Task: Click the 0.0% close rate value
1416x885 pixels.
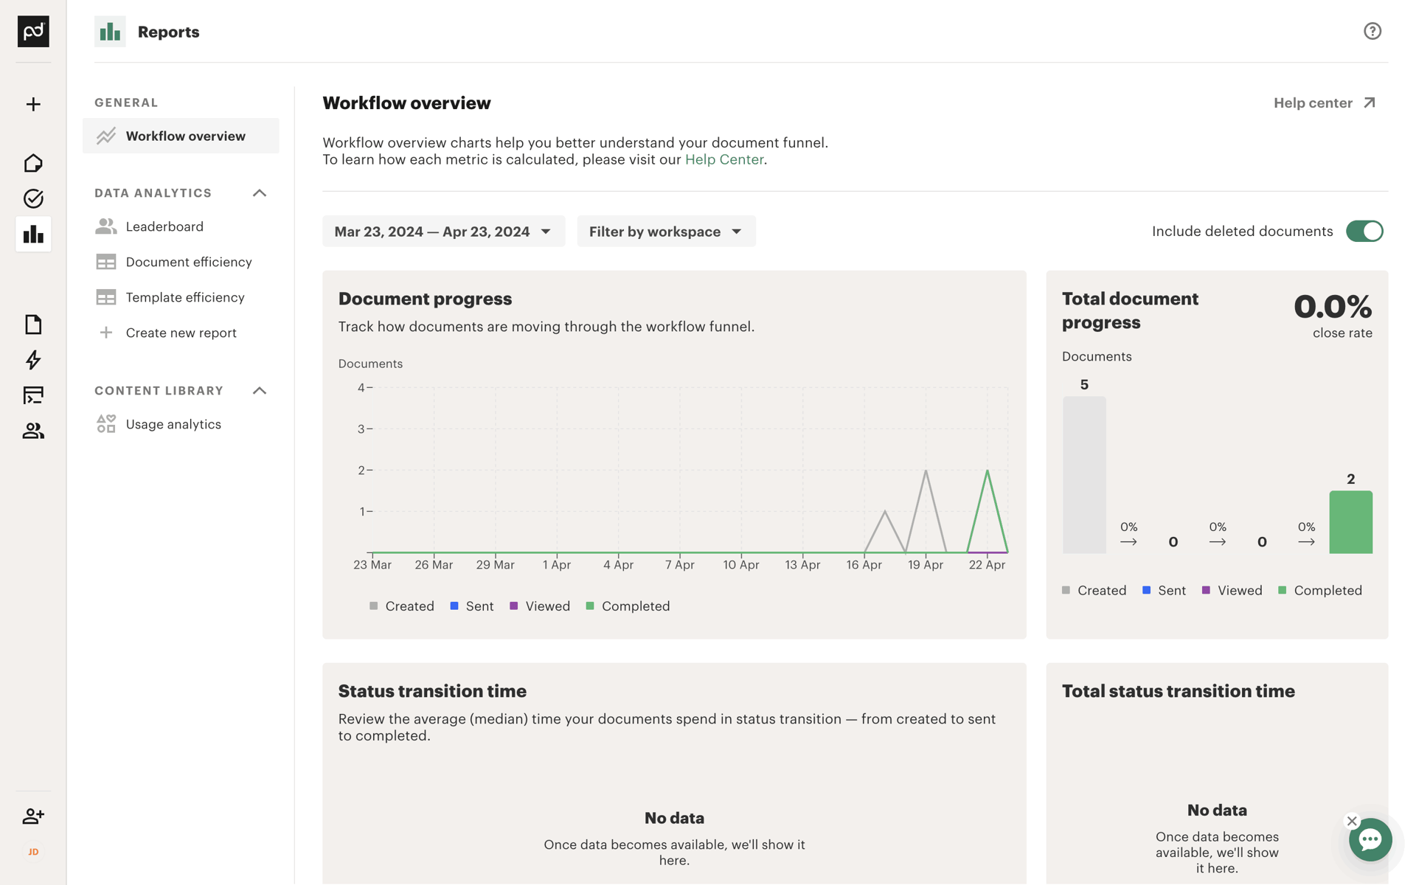Action: [x=1333, y=307]
